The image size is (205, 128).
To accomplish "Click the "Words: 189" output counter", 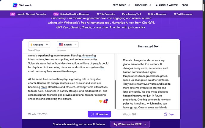I will pyautogui.click(x=130, y=114).
